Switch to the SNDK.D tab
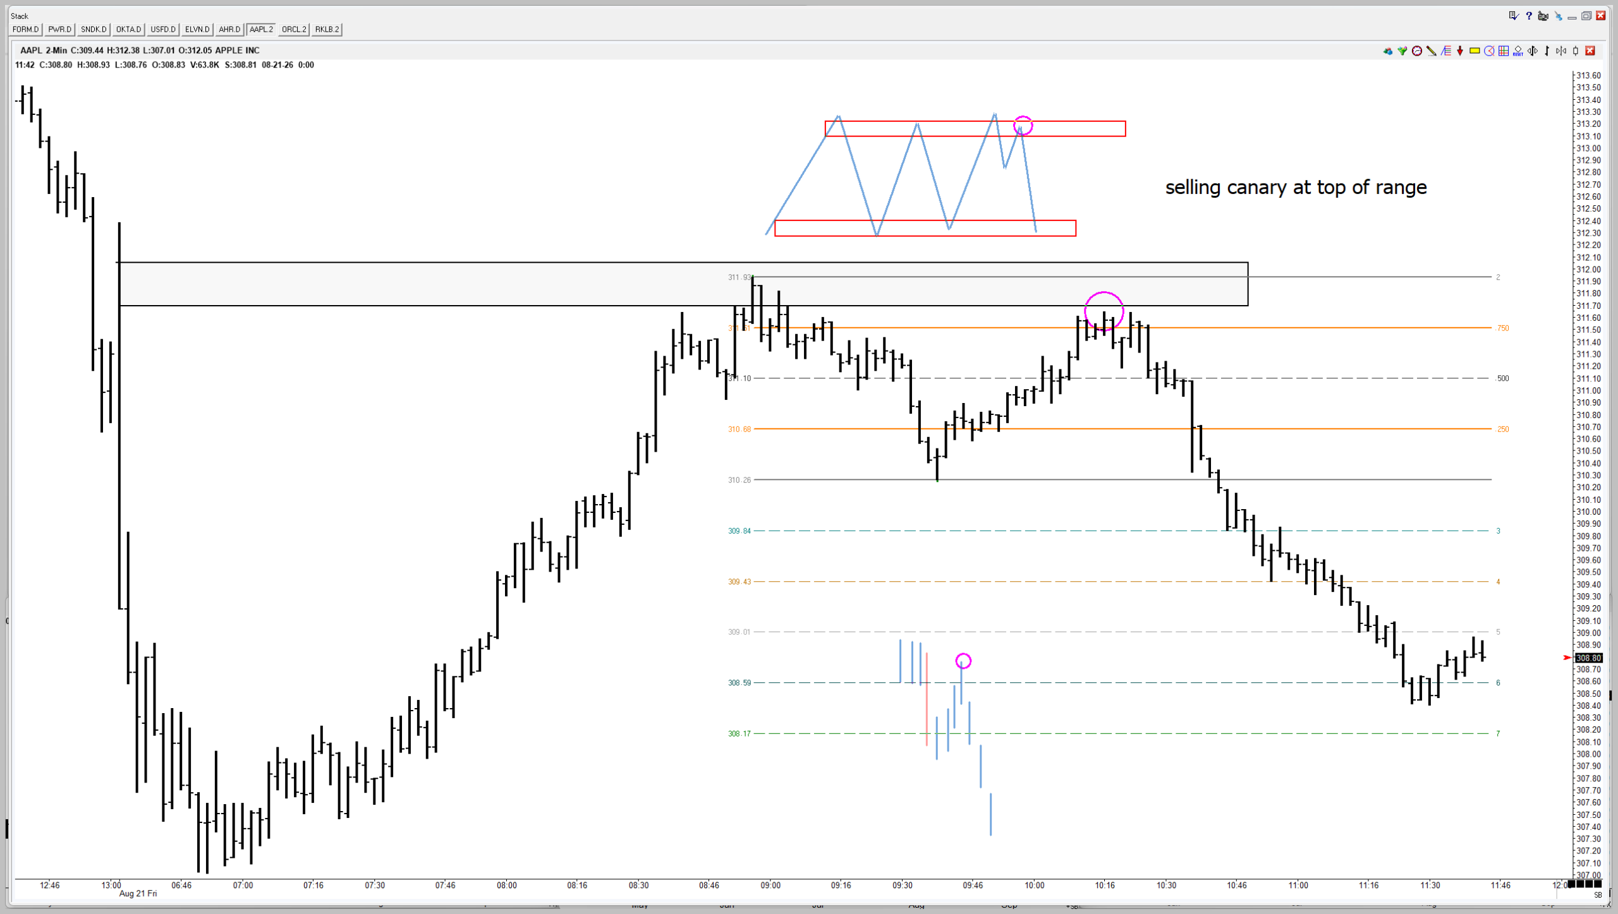 (94, 30)
